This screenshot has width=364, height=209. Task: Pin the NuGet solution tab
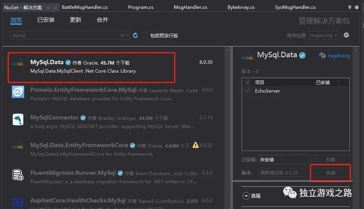[x=48, y=8]
